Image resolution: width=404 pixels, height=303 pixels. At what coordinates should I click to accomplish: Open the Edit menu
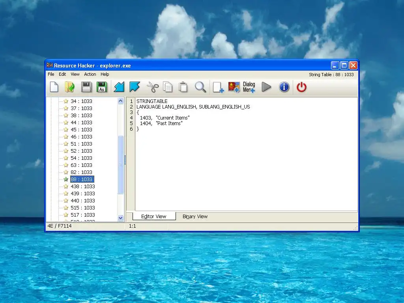point(62,74)
